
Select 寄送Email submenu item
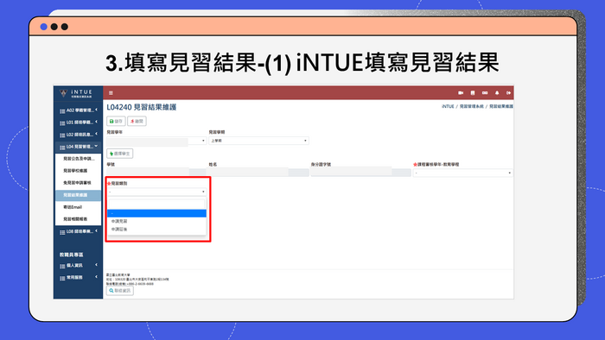pyautogui.click(x=79, y=207)
